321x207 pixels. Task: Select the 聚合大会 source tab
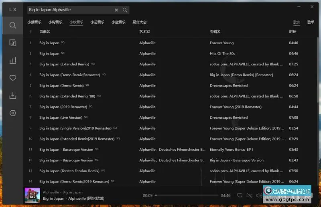(x=139, y=22)
